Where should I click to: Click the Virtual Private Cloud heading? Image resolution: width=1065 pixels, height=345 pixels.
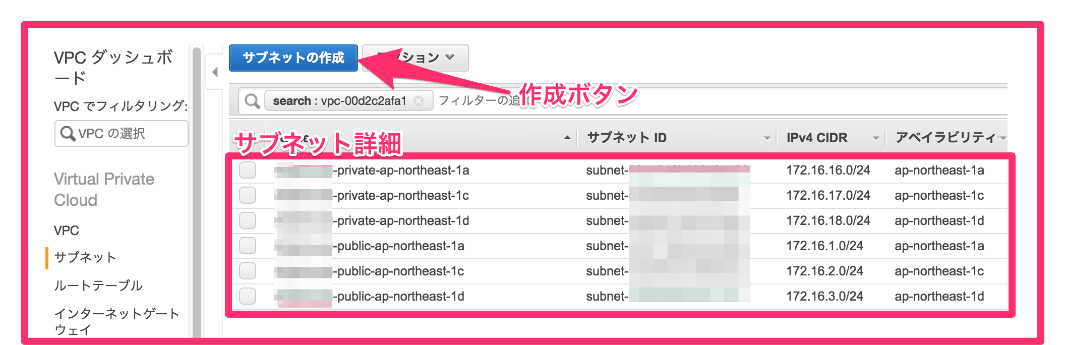[x=104, y=190]
